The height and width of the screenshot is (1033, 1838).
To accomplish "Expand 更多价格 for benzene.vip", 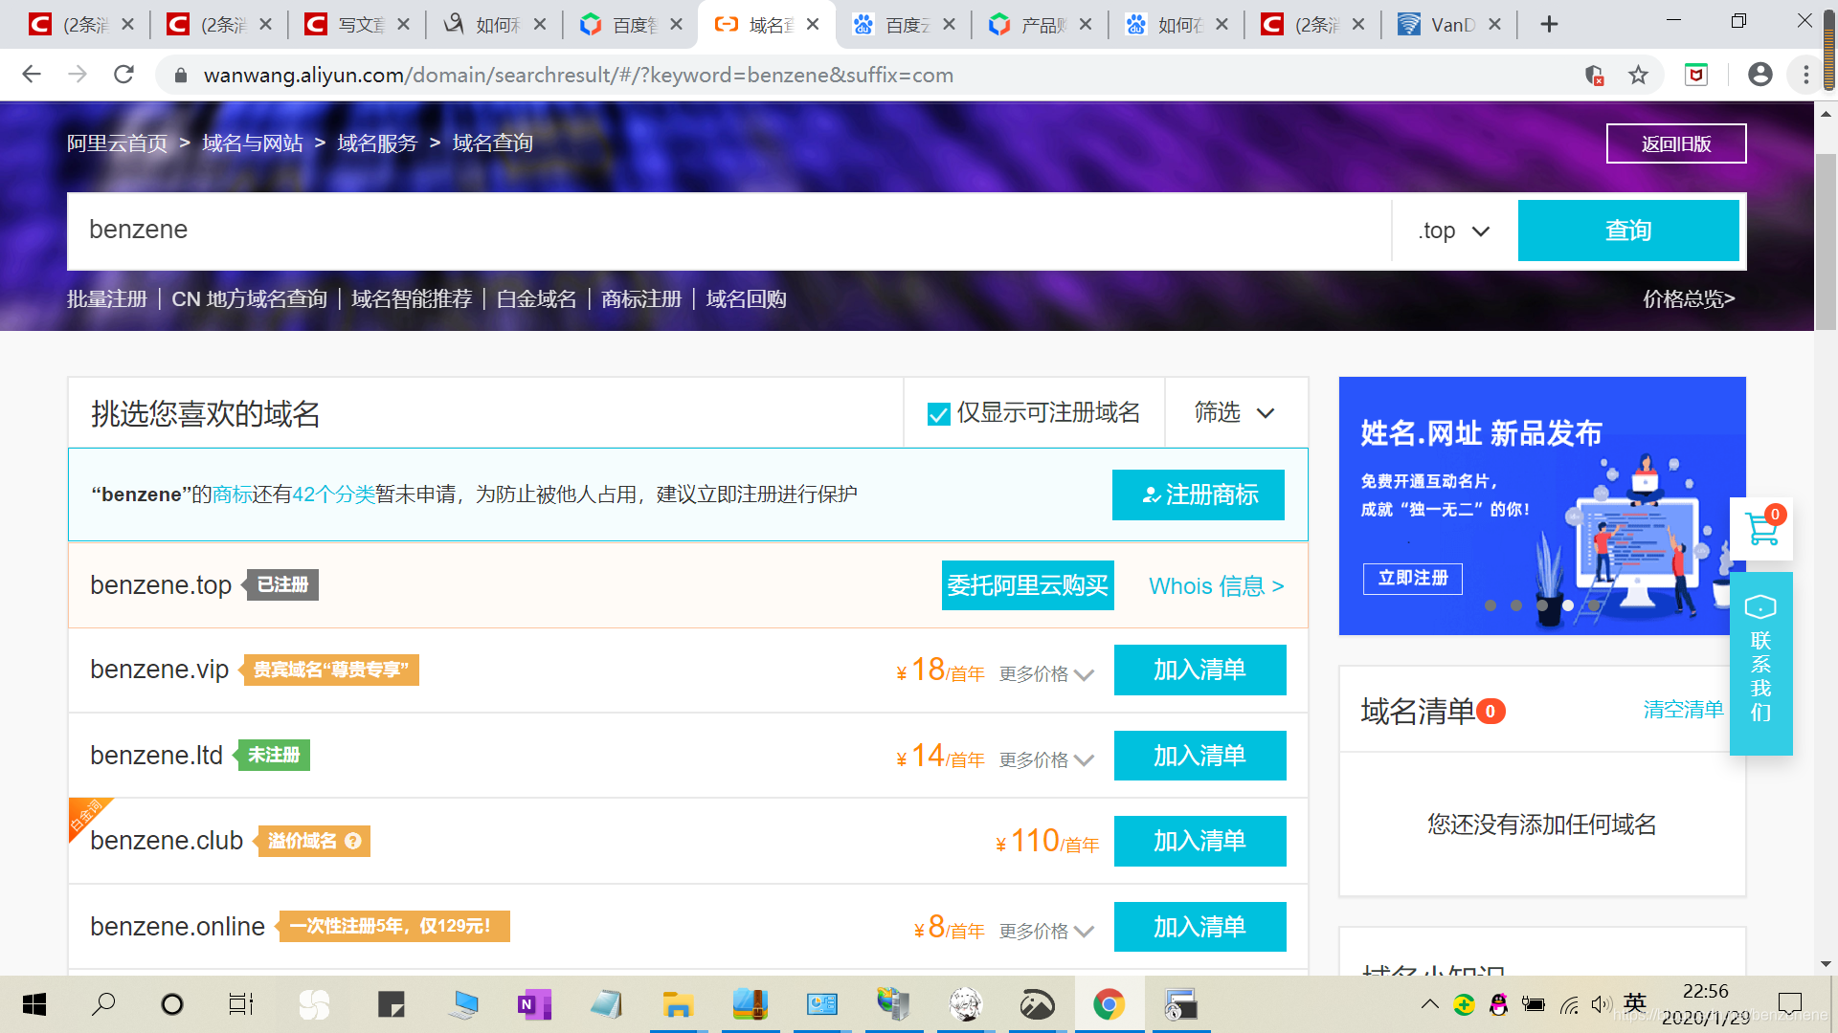I will [x=1046, y=672].
